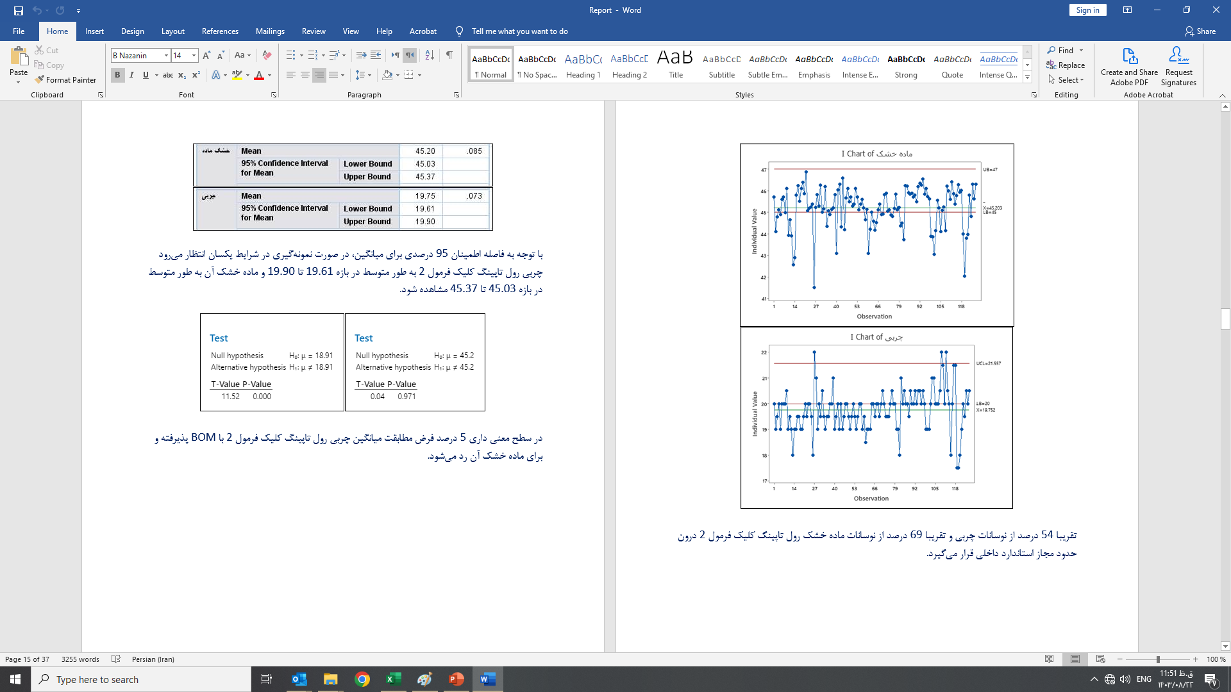Toggle Italic formatting
This screenshot has width=1231, height=692.
point(131,76)
